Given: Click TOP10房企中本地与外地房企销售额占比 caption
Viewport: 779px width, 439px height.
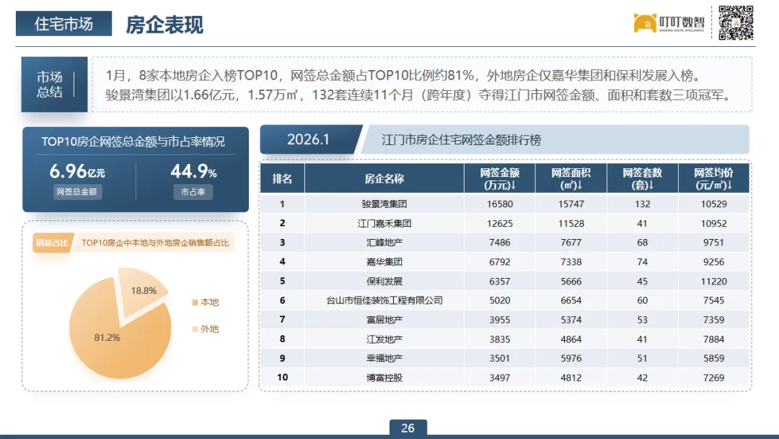Looking at the screenshot, I should click(155, 243).
